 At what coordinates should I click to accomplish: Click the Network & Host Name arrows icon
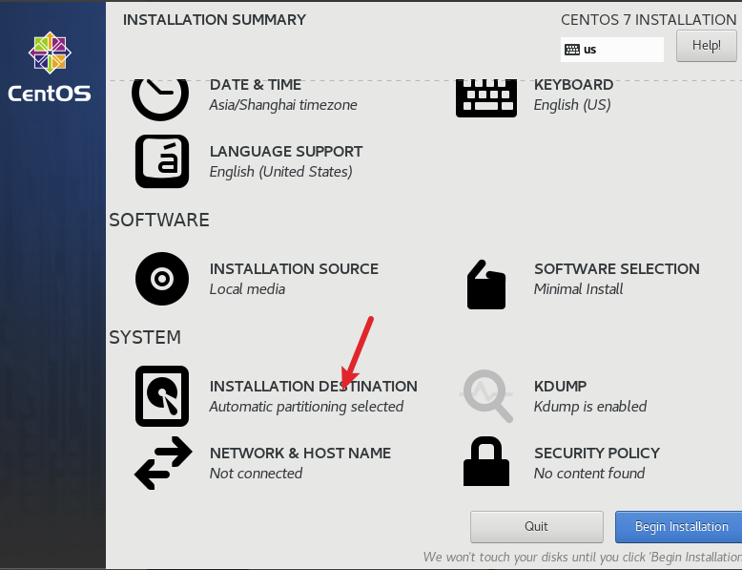[163, 463]
